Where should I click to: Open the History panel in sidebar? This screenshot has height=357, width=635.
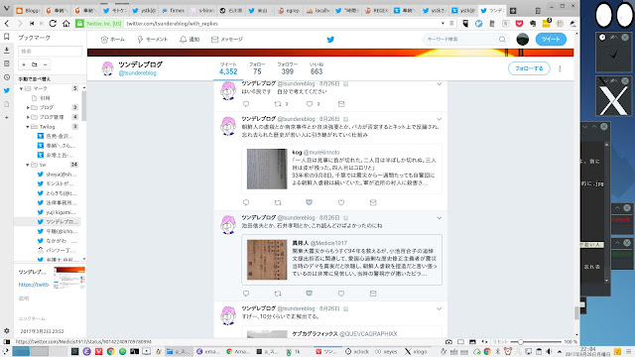(7, 77)
